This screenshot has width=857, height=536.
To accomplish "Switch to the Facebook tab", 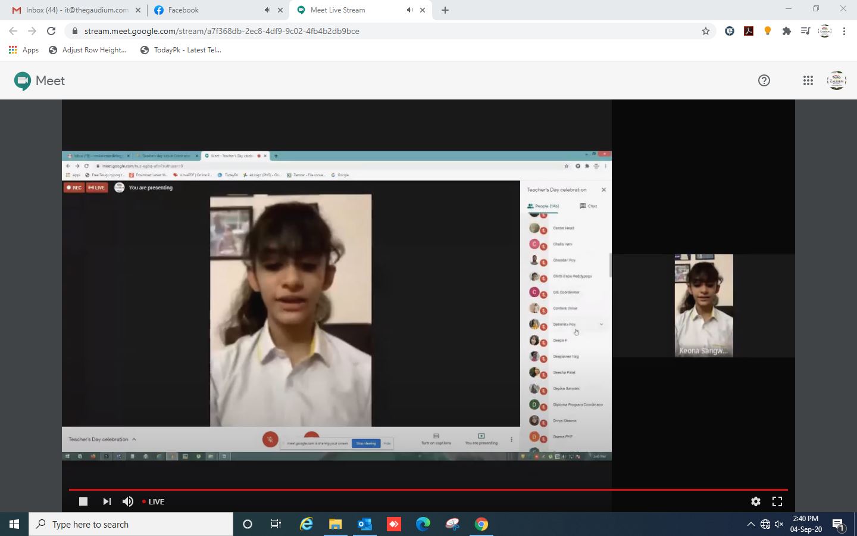I will pos(202,10).
